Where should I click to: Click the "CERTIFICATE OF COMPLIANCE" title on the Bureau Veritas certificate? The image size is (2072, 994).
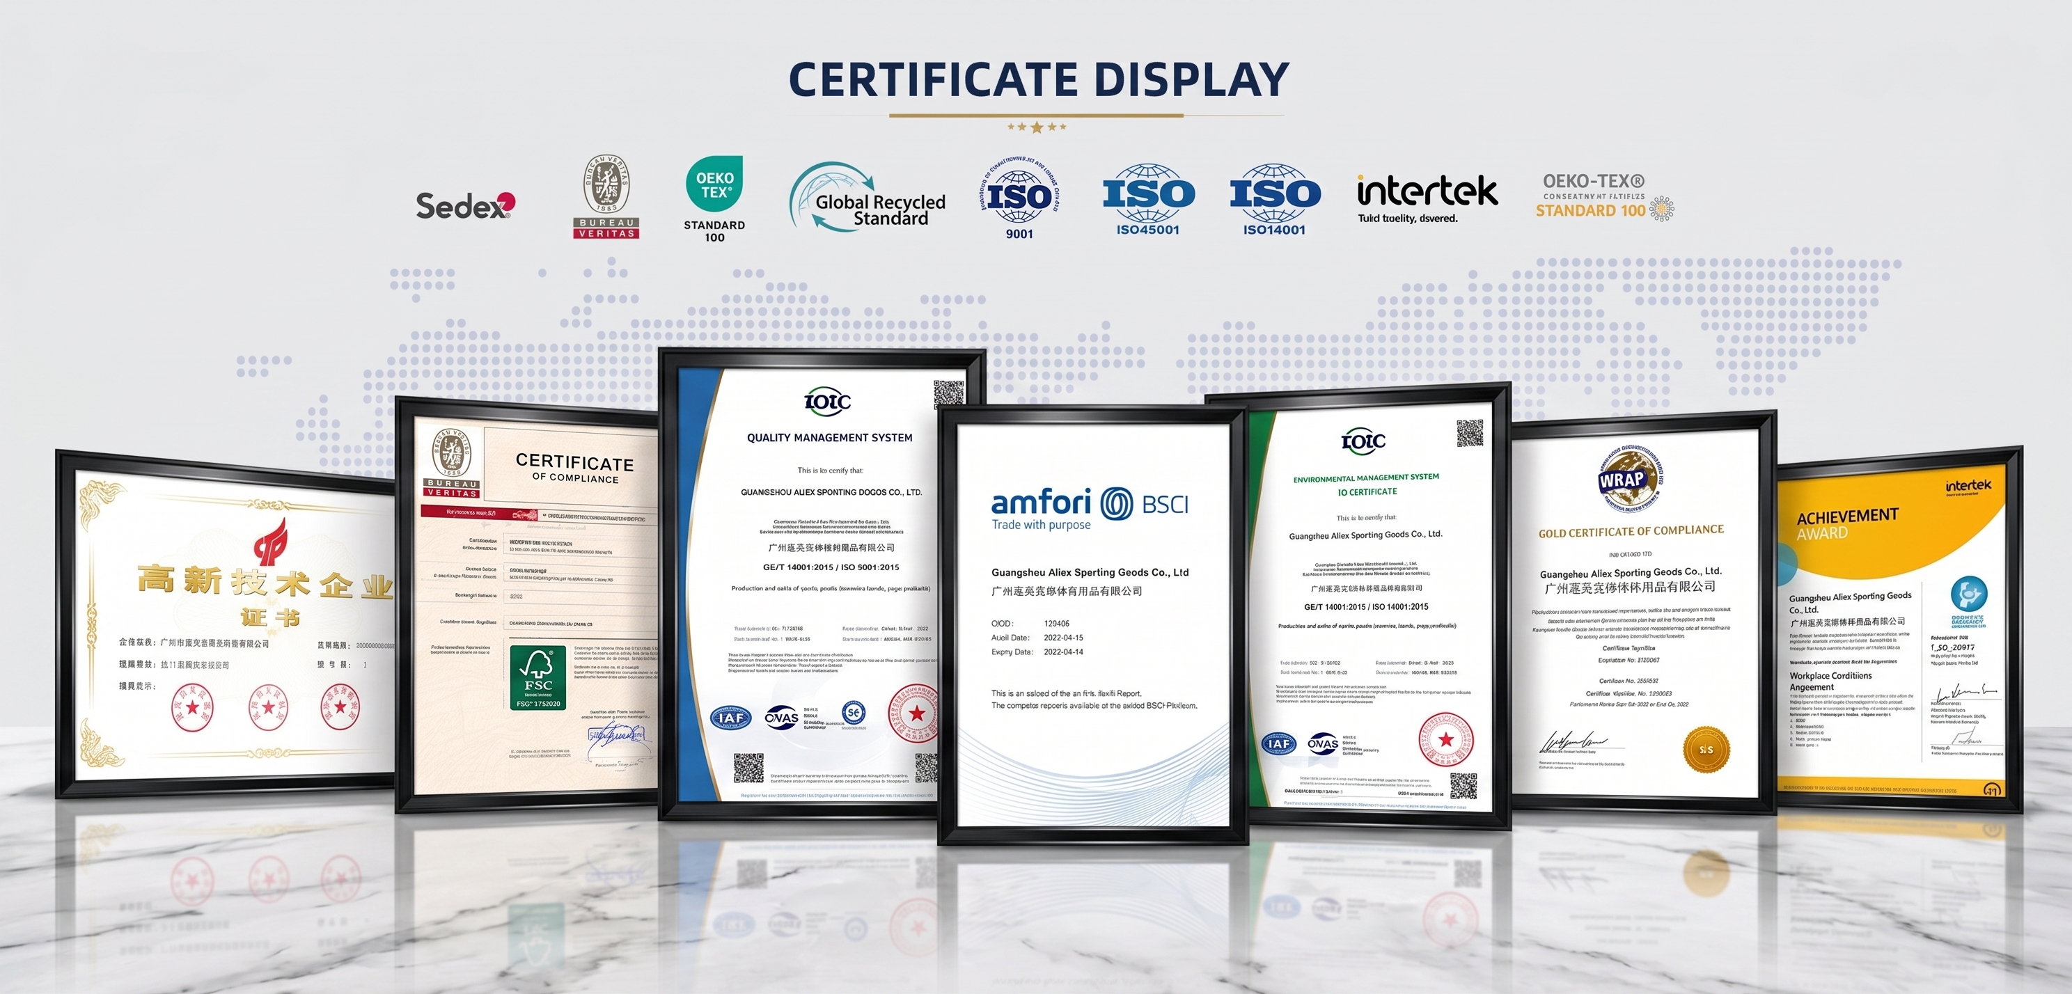click(x=574, y=468)
